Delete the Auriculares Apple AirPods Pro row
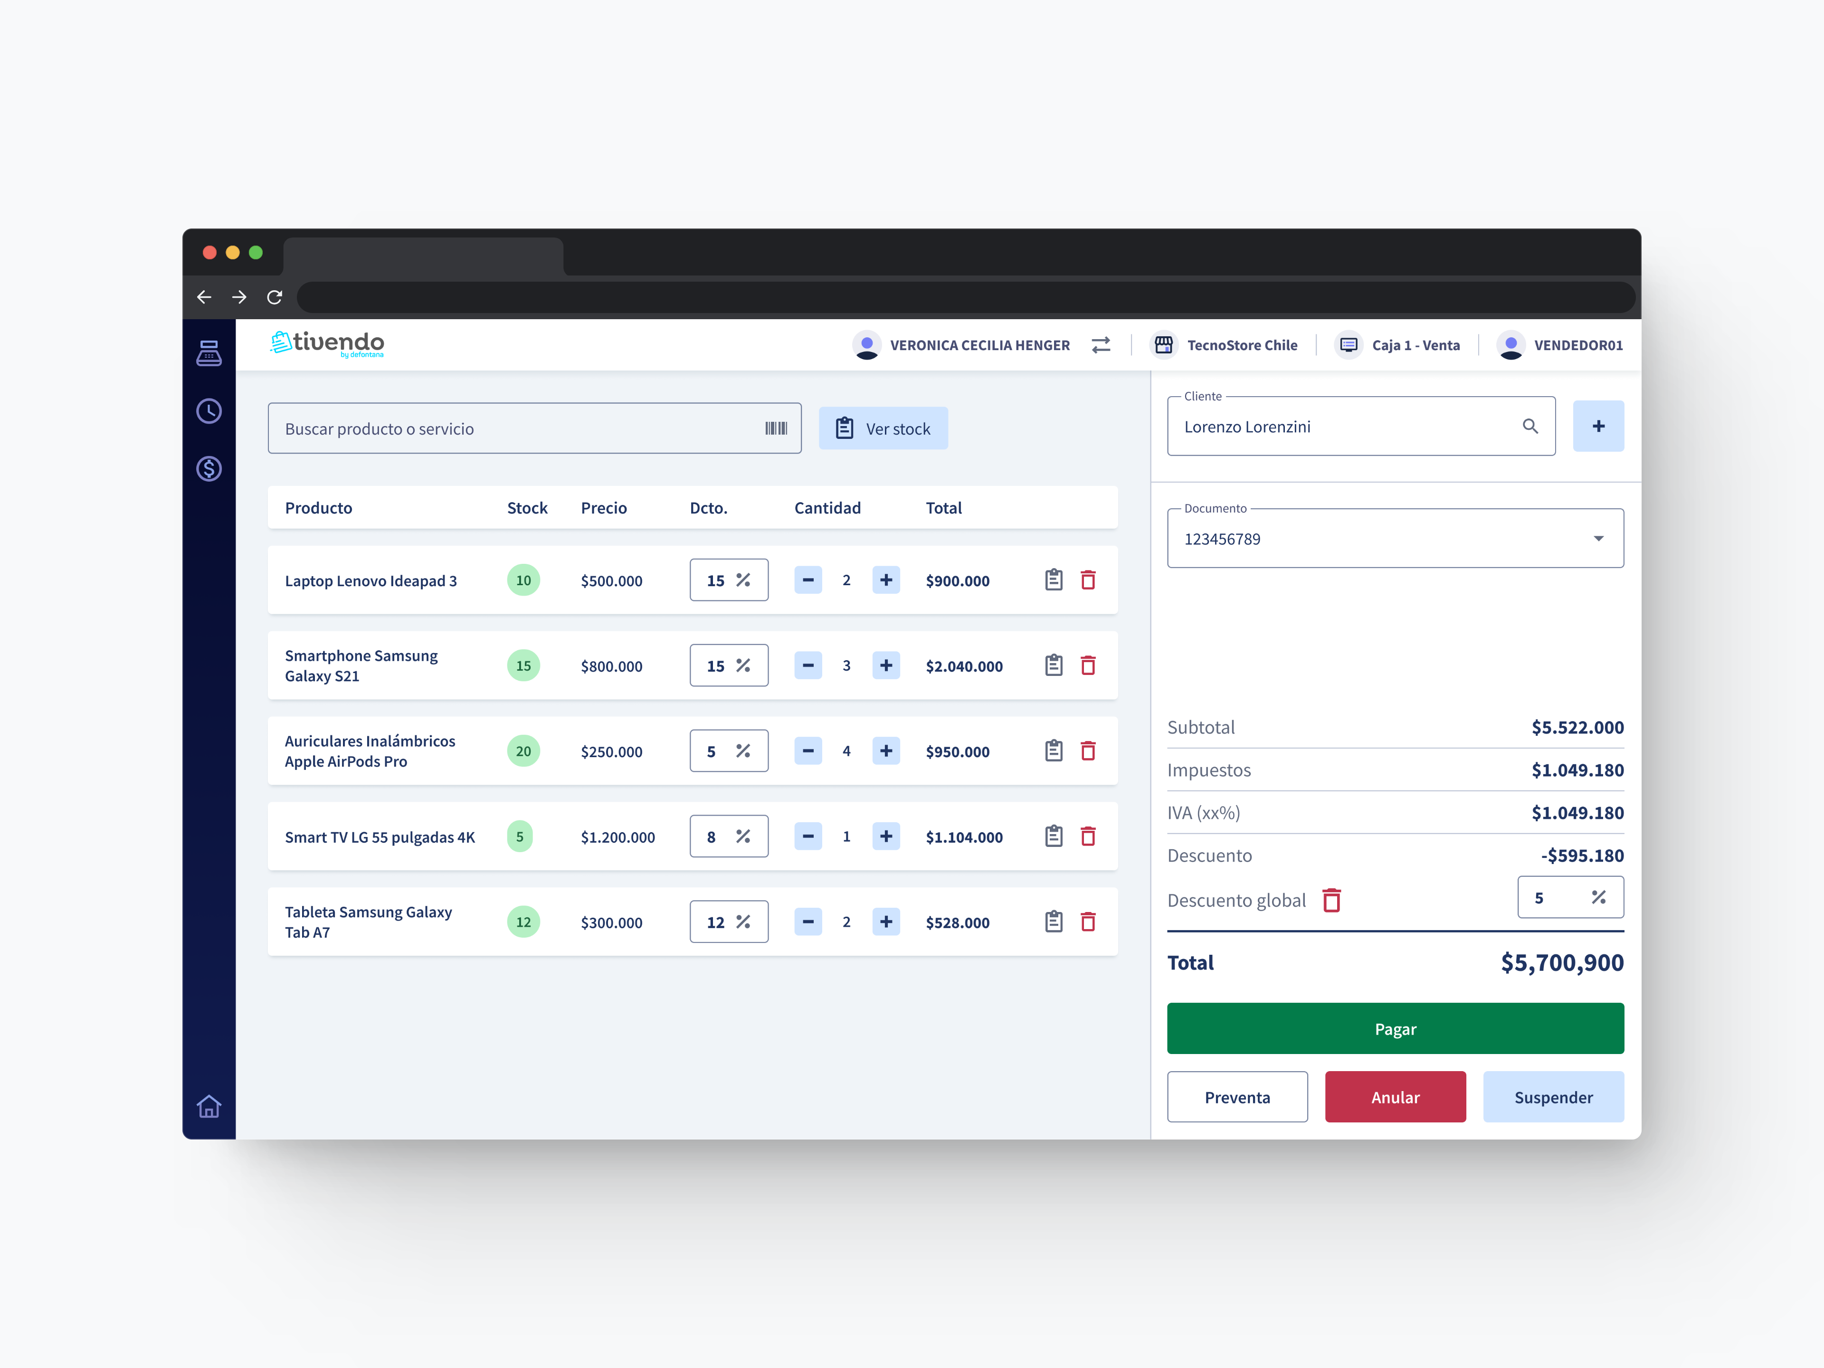1824x1368 pixels. tap(1089, 750)
